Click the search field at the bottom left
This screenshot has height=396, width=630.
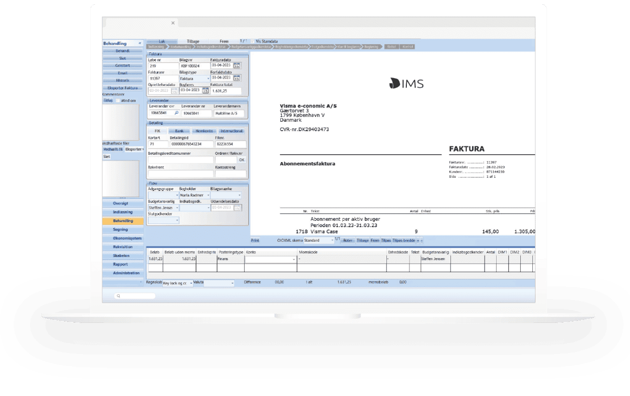tap(134, 296)
